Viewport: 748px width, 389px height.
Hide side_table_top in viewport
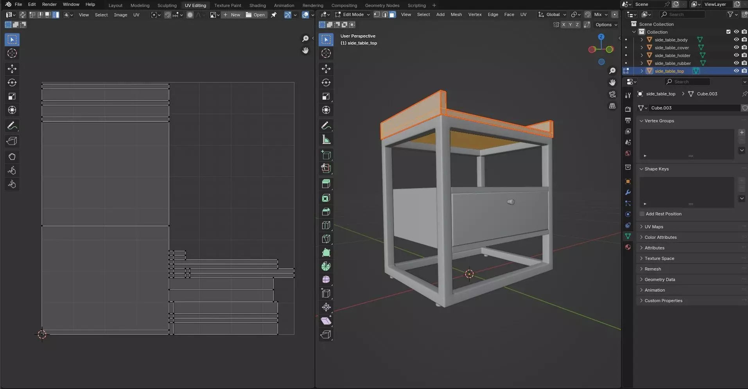coord(736,71)
